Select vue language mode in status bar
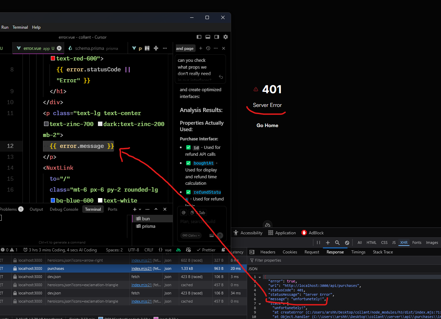Viewport: 441px width, 319px height. pos(165,250)
